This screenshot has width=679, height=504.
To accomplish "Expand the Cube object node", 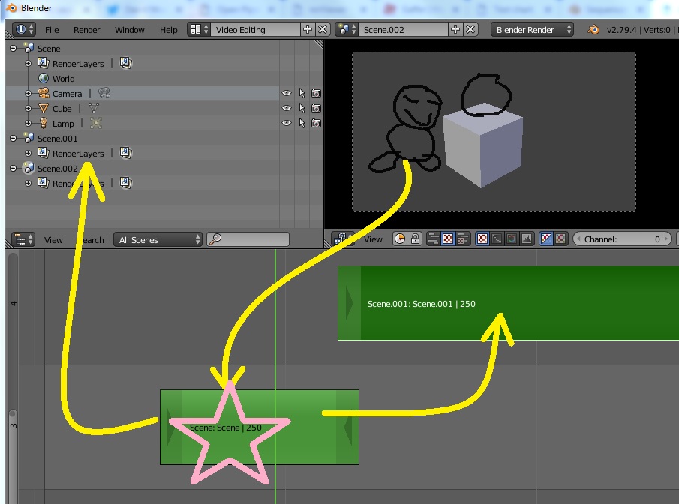I will (x=29, y=108).
